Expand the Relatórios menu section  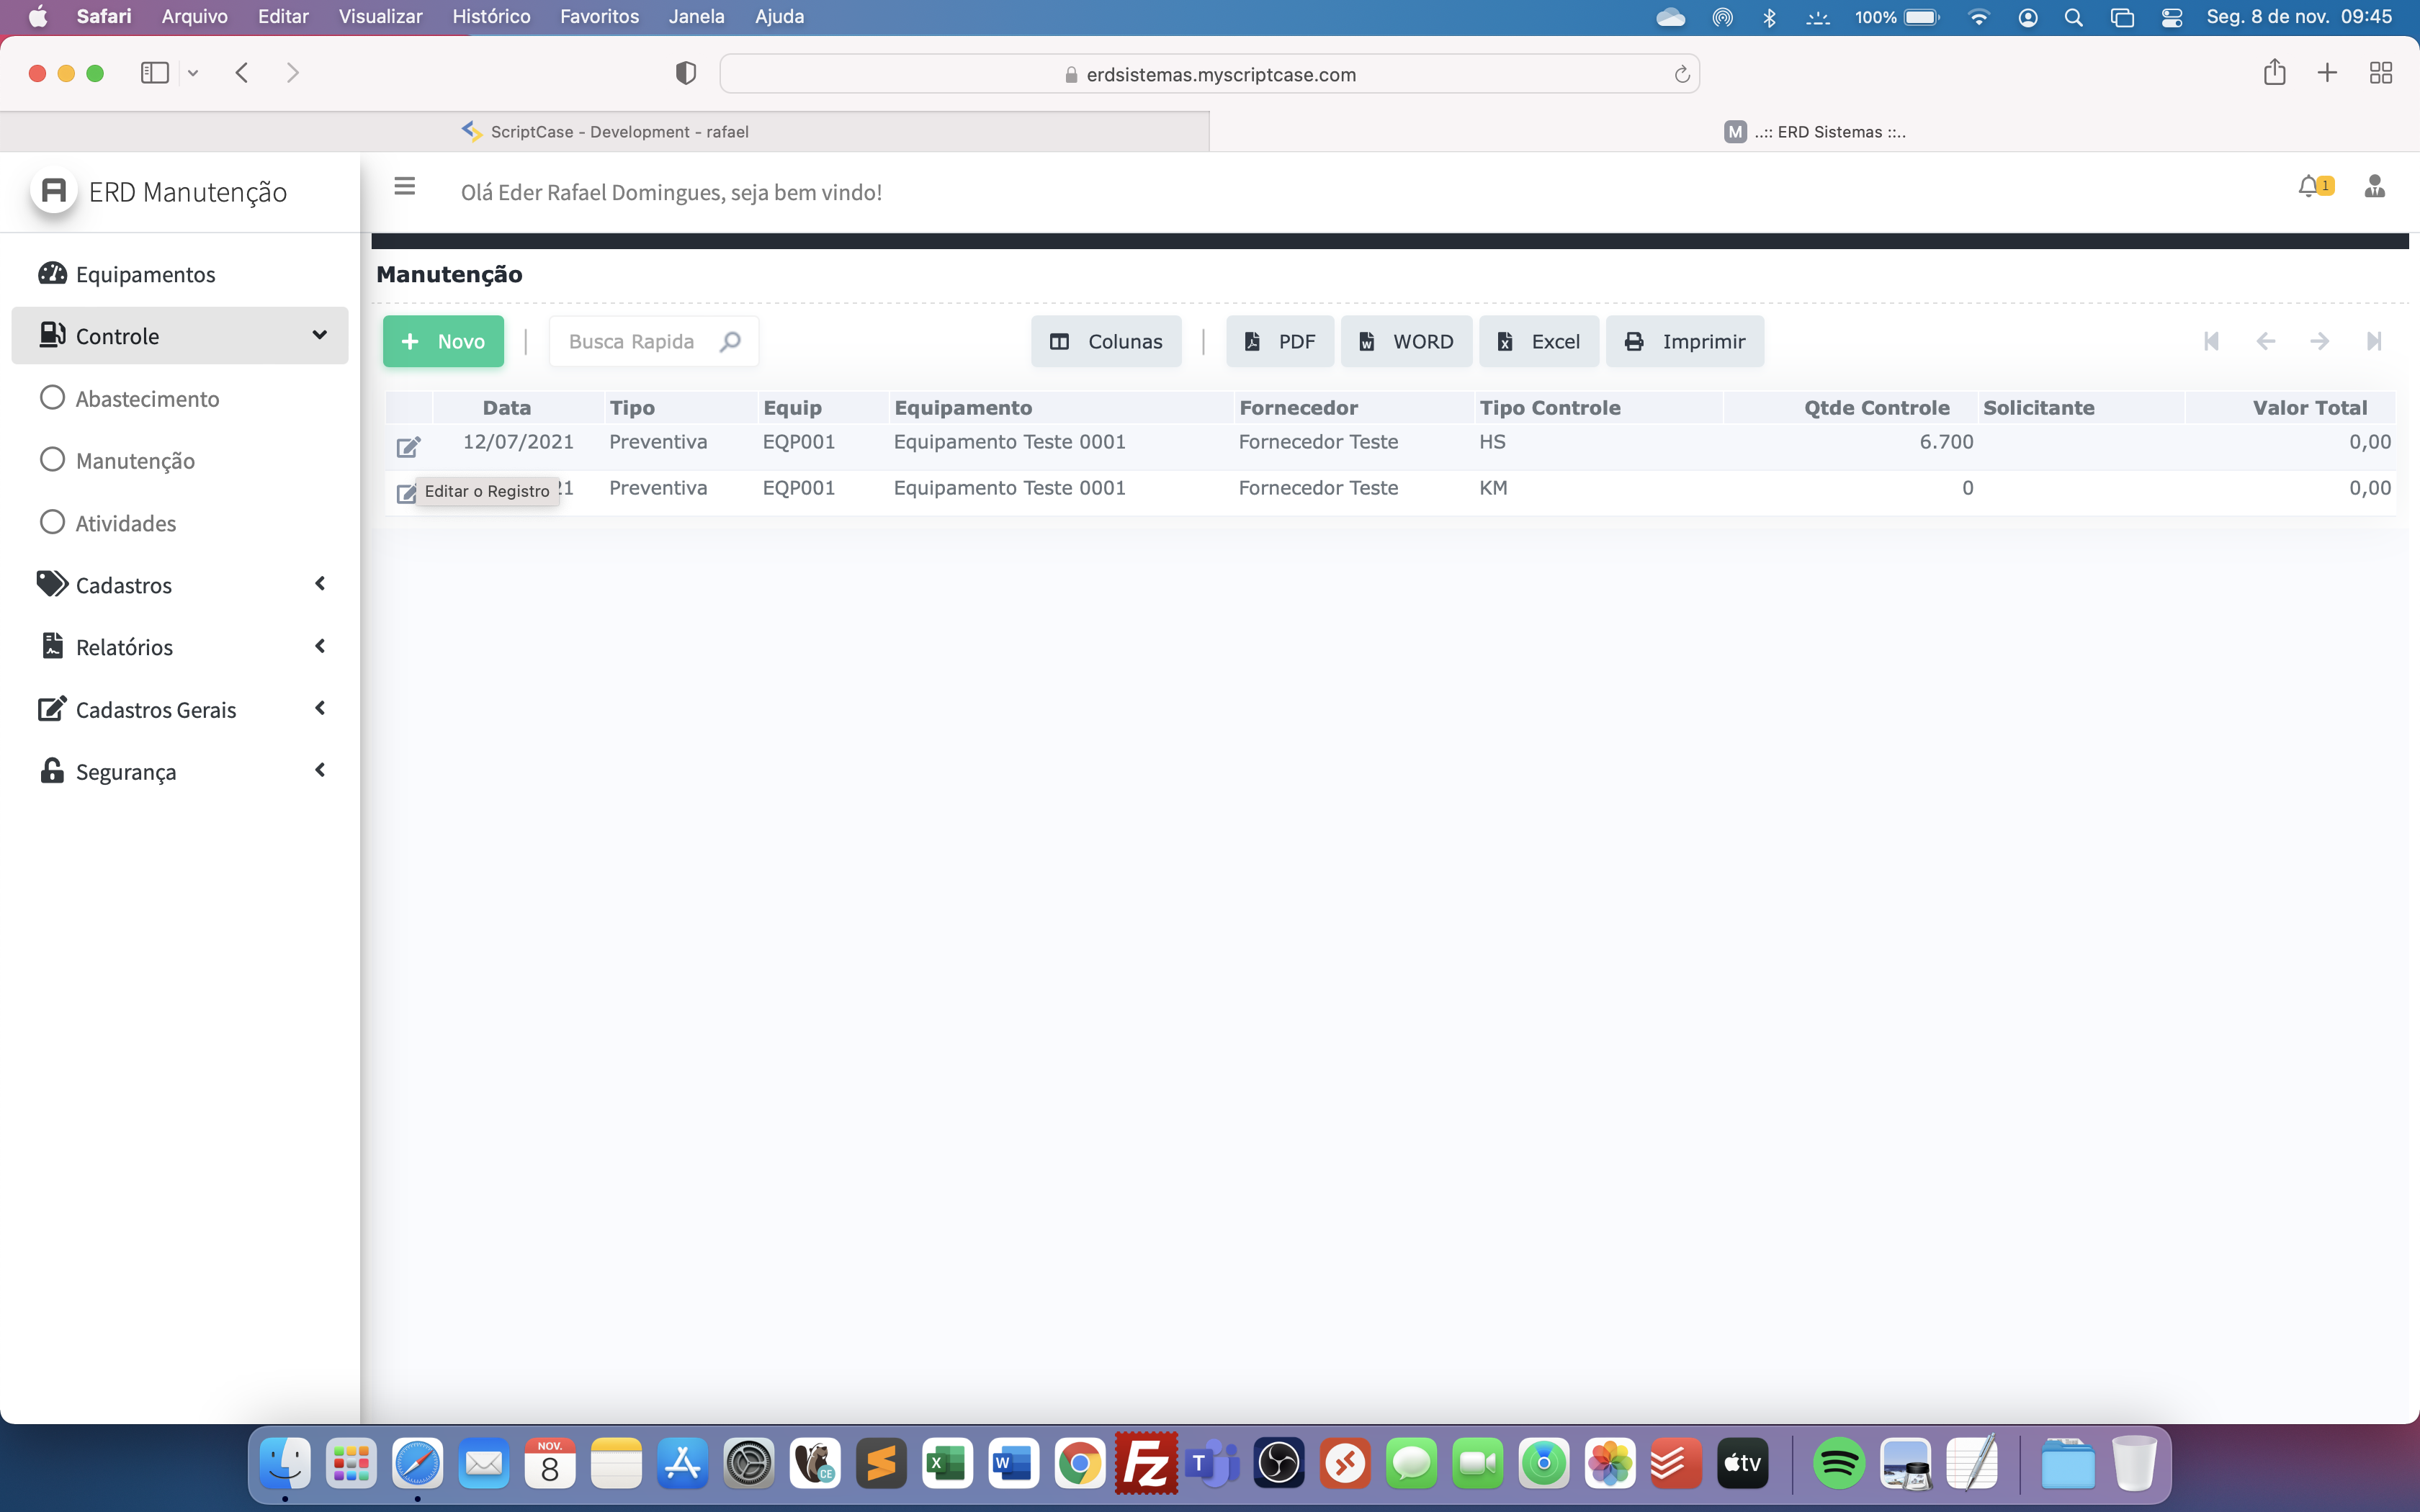coord(180,647)
